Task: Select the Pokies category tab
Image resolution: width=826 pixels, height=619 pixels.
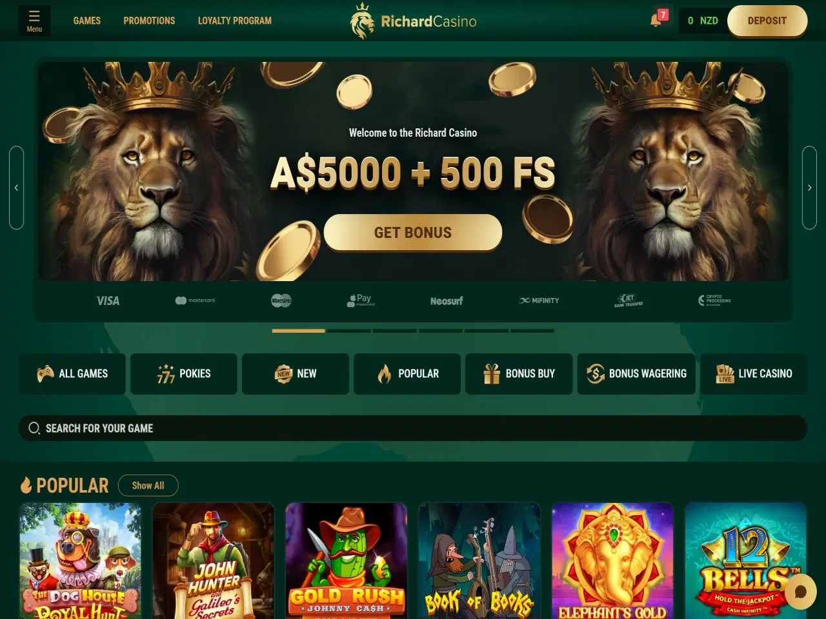Action: [x=184, y=373]
